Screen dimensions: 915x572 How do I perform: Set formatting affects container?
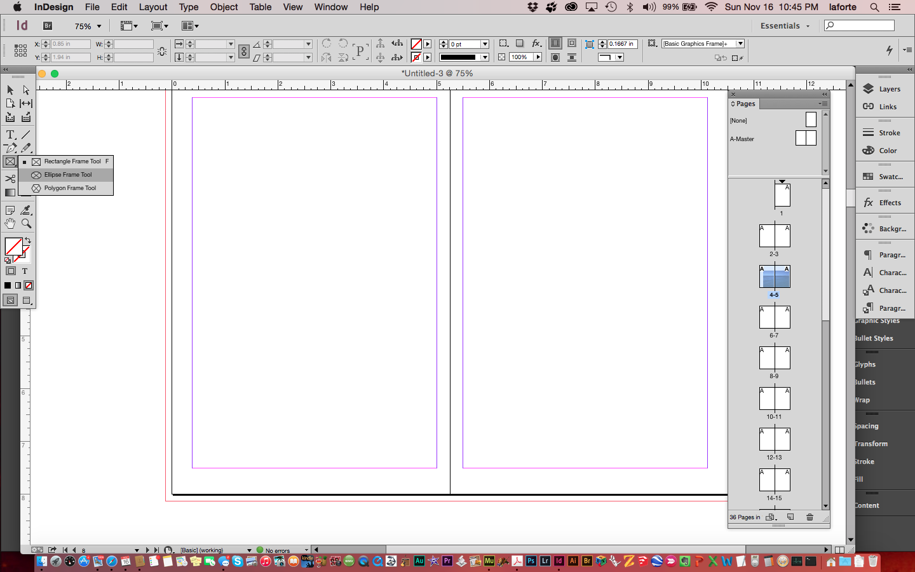tap(11, 271)
